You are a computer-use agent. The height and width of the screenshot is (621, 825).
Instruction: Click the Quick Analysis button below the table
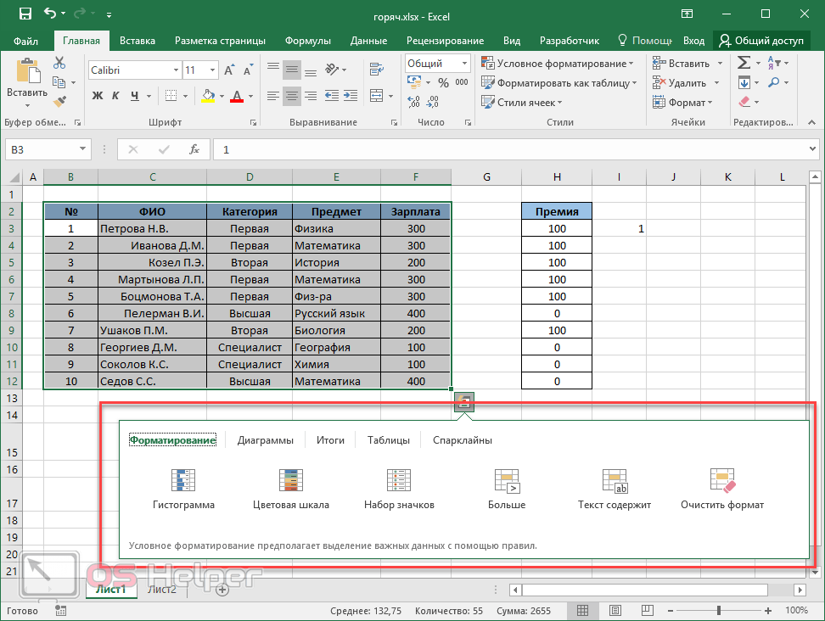(x=463, y=402)
